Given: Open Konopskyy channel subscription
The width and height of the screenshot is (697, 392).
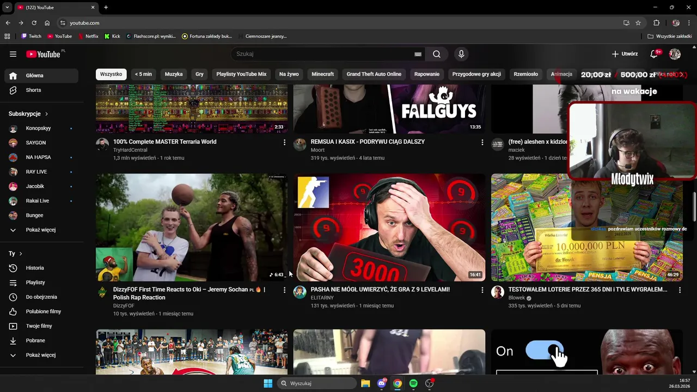Looking at the screenshot, I should coord(41,128).
